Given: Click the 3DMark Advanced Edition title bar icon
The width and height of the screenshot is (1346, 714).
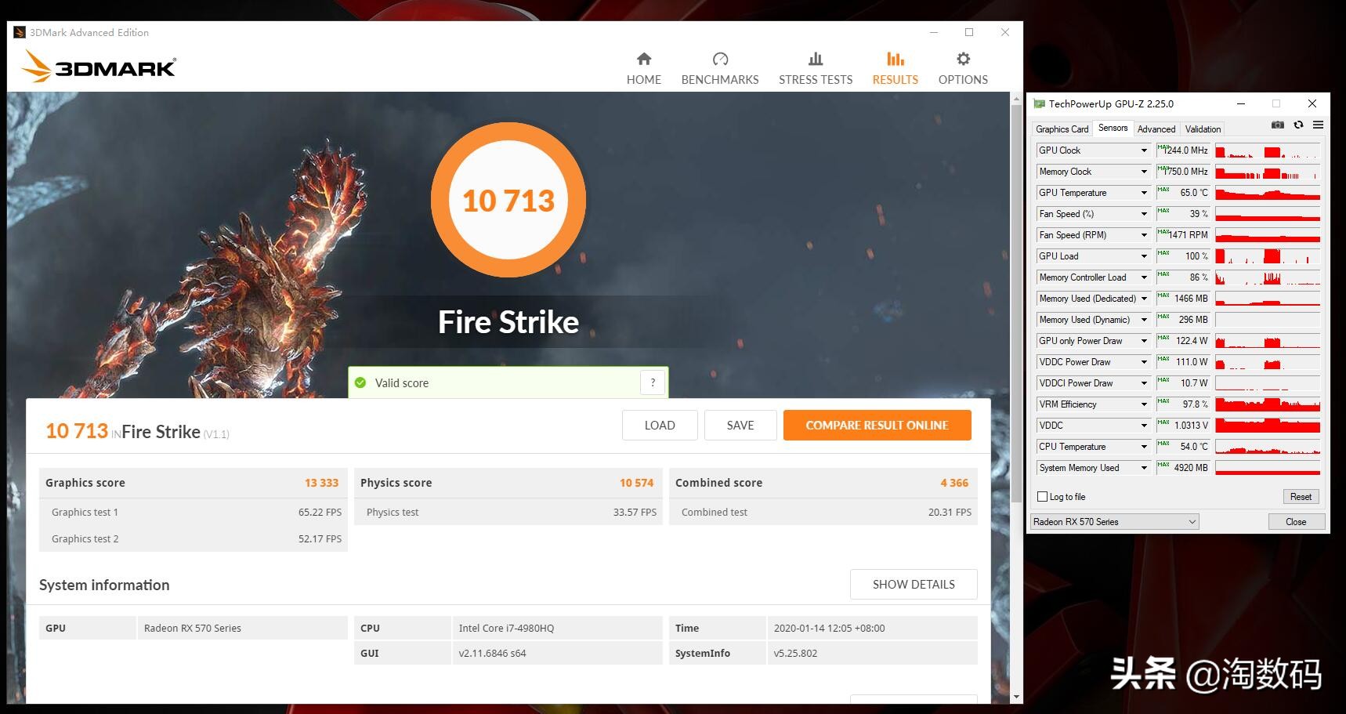Looking at the screenshot, I should [20, 32].
